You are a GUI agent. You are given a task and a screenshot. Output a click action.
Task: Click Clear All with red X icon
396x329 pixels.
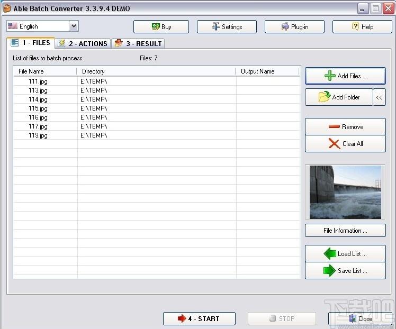(x=345, y=144)
